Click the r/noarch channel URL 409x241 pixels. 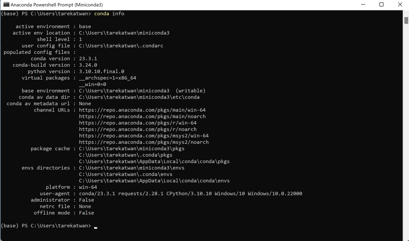point(139,129)
